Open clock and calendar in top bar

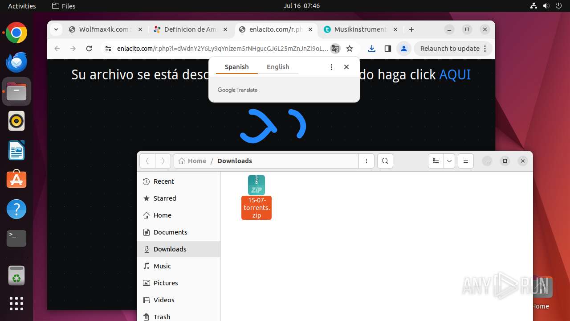[301, 6]
